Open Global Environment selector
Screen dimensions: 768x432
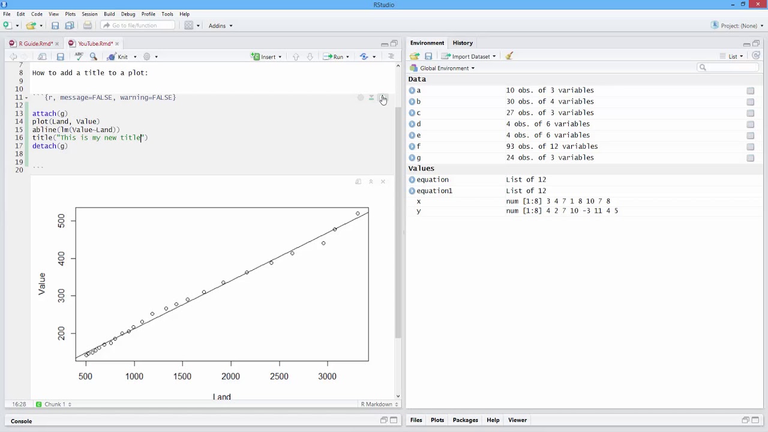(443, 68)
